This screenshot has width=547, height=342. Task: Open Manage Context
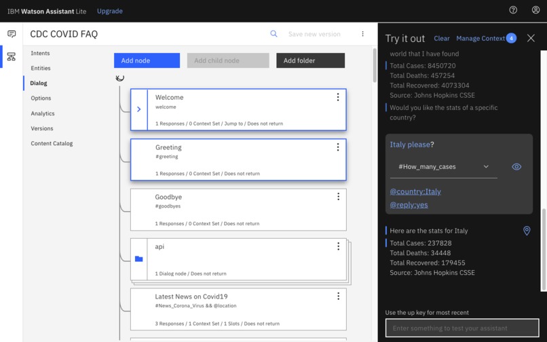tap(480, 39)
